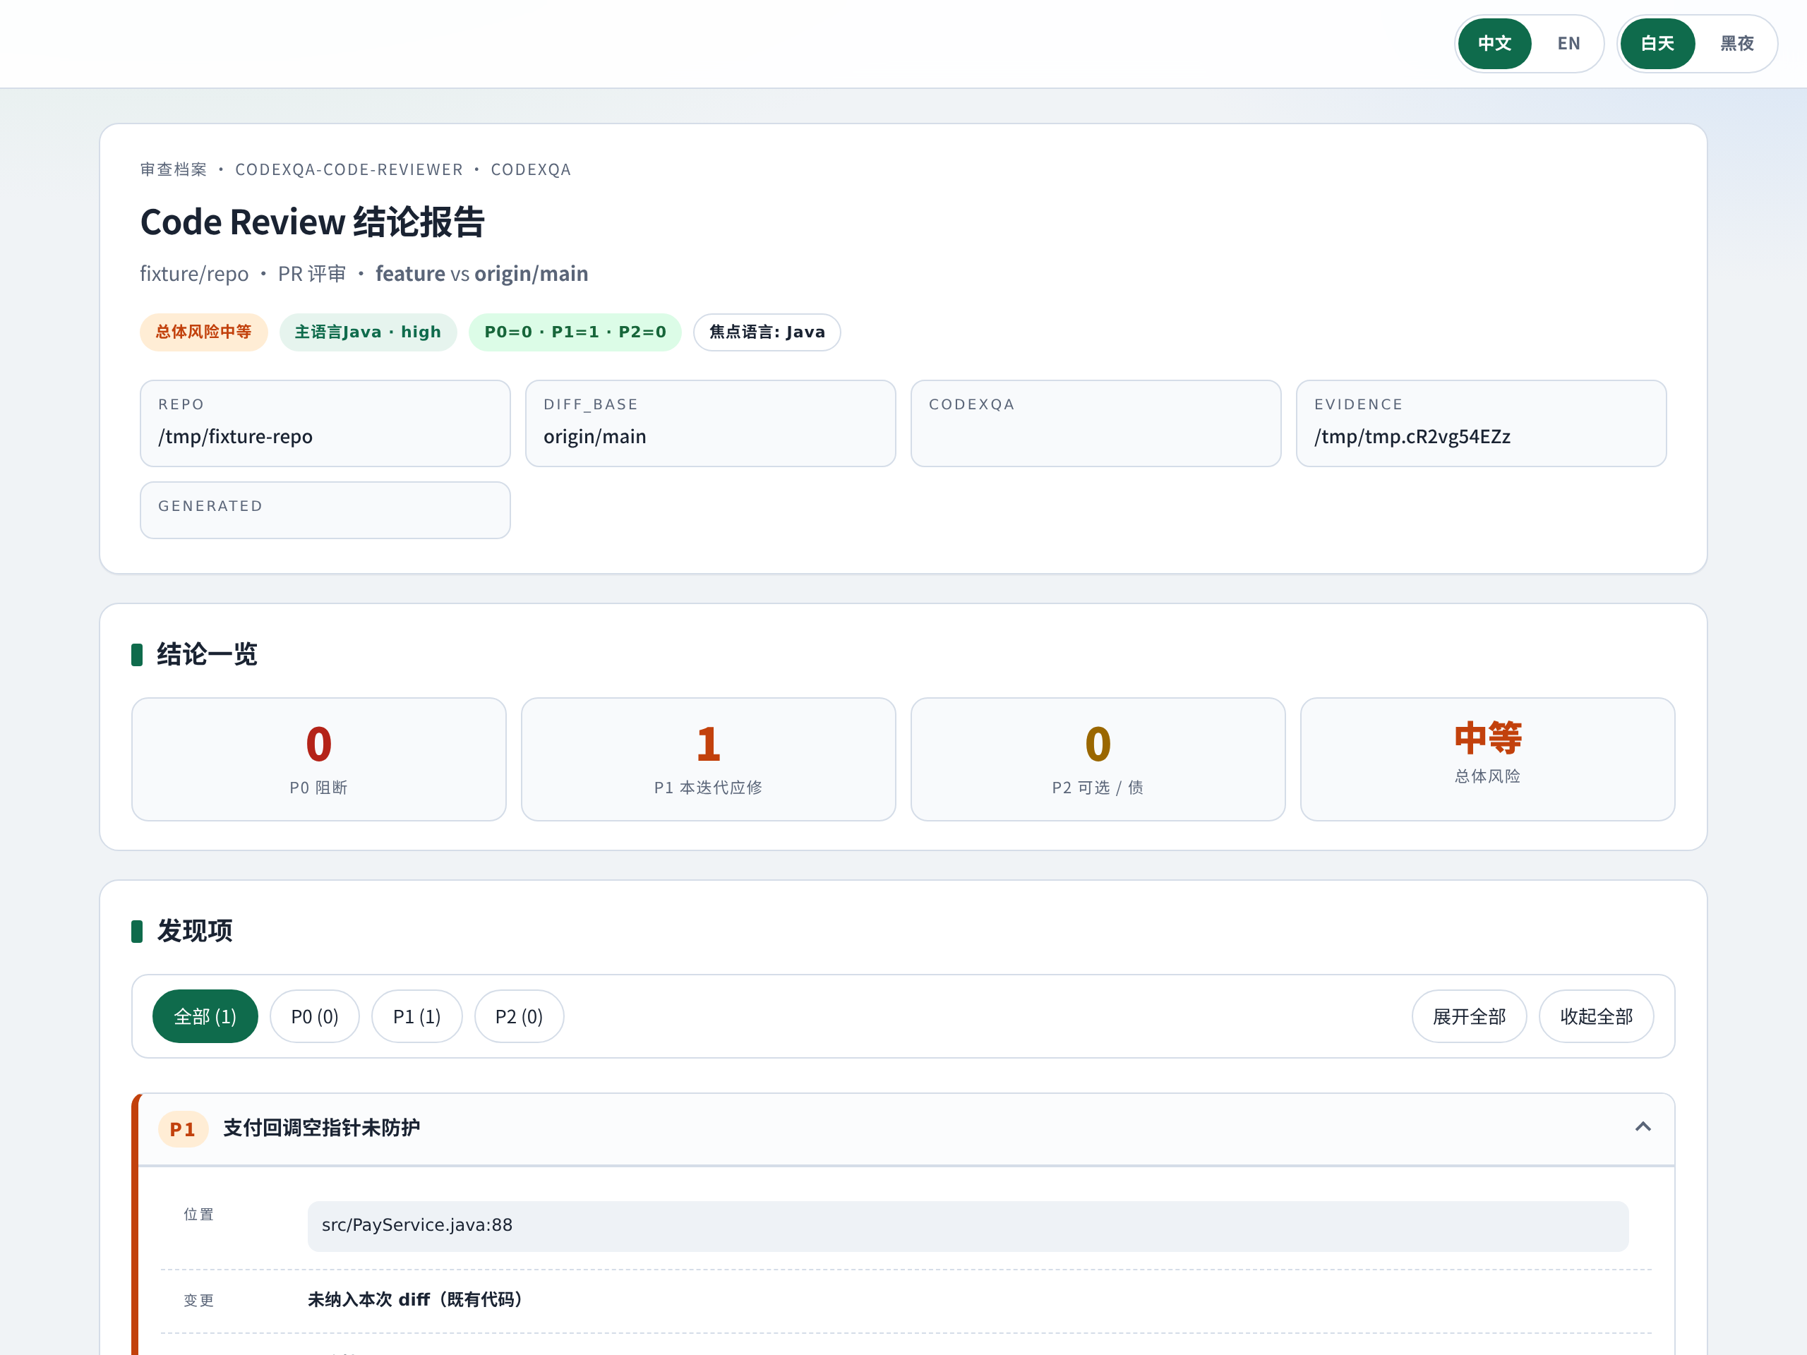
Task: Click the Code Review 结论报告 title
Action: (312, 222)
